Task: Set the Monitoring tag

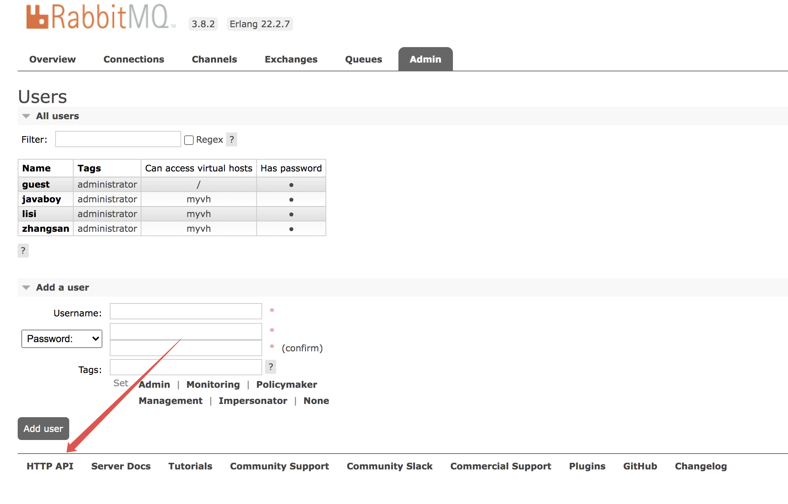Action: [x=213, y=384]
